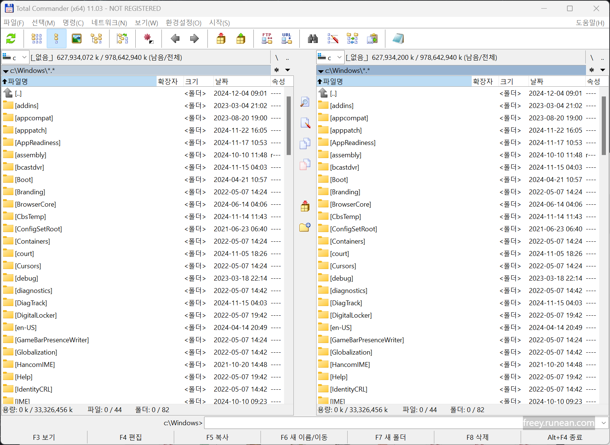The width and height of the screenshot is (610, 445).
Task: Open the synchronize directories tool
Action: [352, 38]
